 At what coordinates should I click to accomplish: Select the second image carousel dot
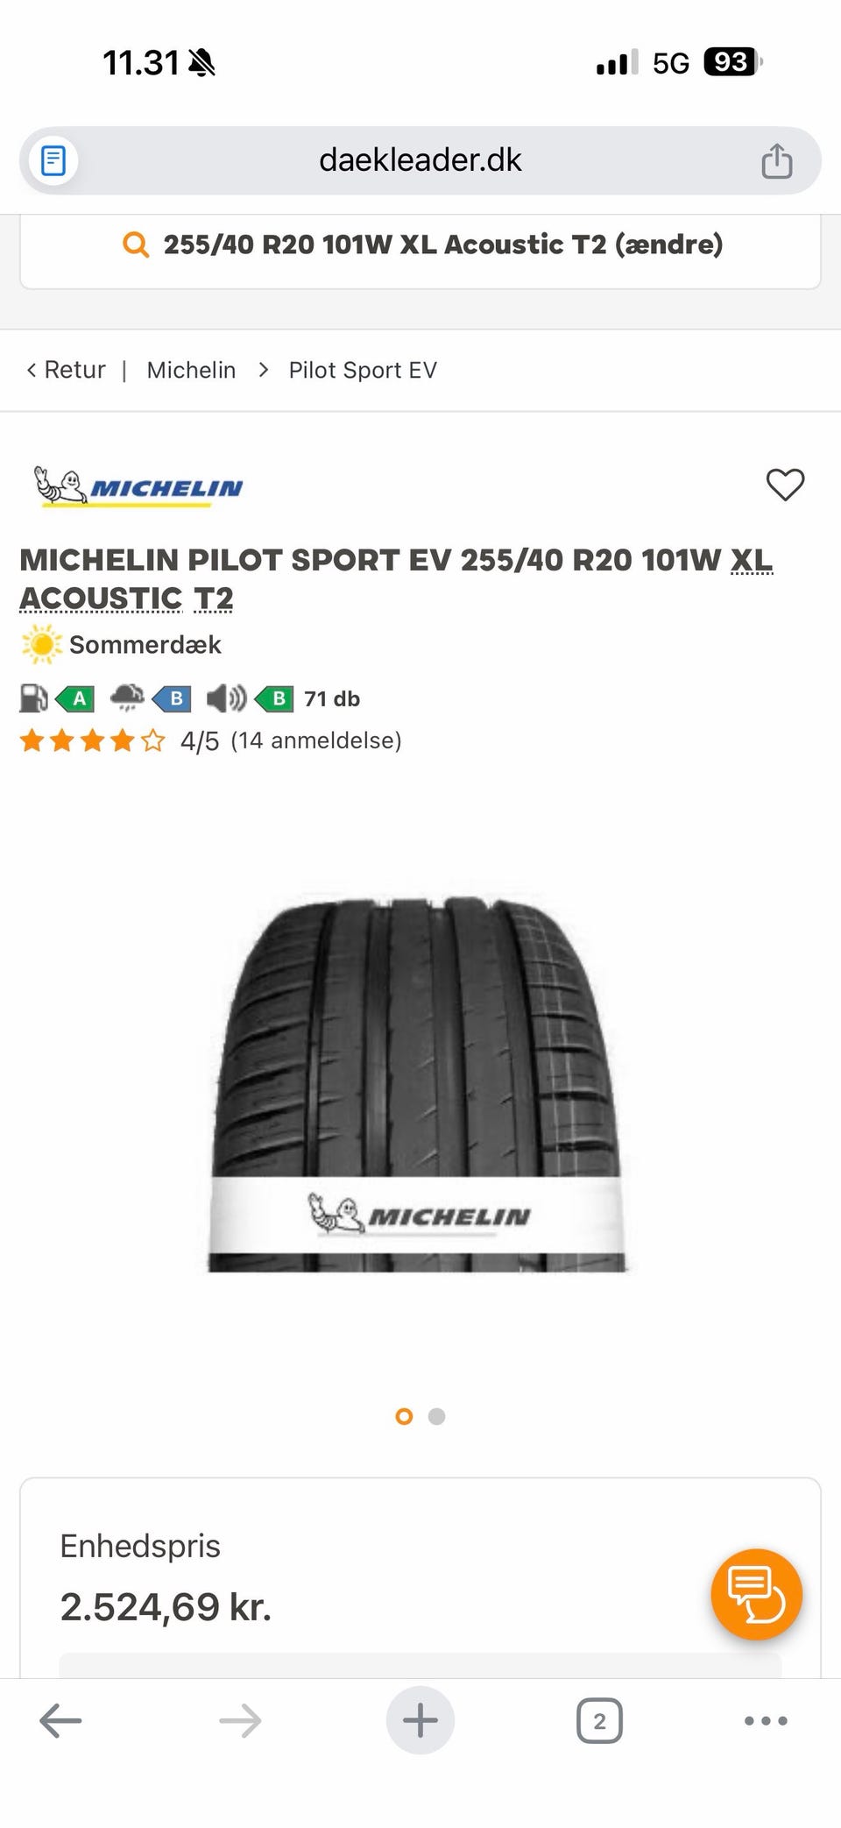[436, 1416]
